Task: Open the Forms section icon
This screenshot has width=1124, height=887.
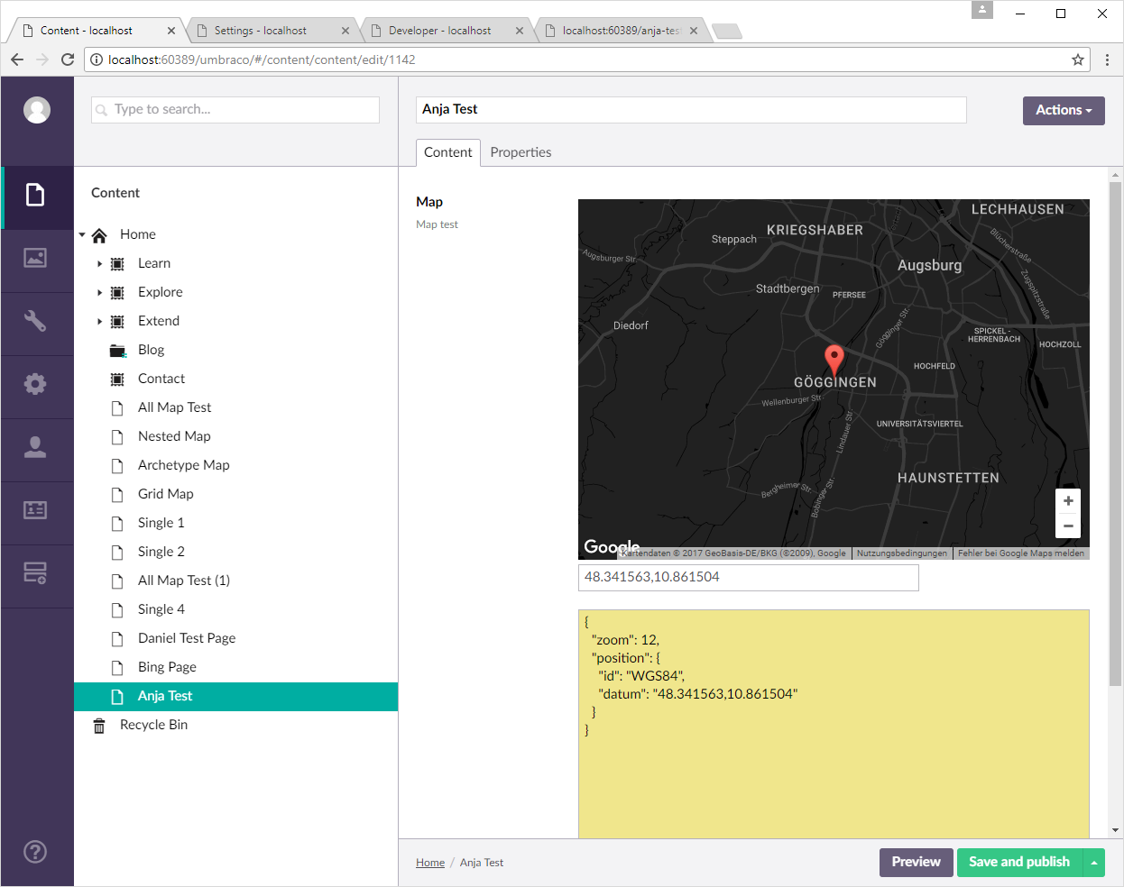Action: tap(35, 573)
